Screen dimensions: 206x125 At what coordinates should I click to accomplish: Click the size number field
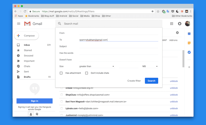click(x=129, y=66)
